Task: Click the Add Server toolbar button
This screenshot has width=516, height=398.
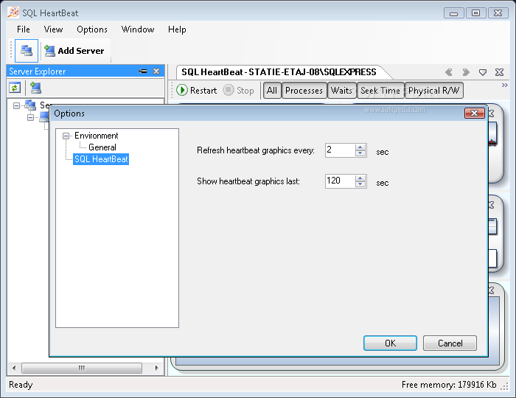Action: [x=74, y=51]
